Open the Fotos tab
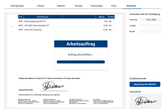The image size is (164, 109). click(x=114, y=6)
